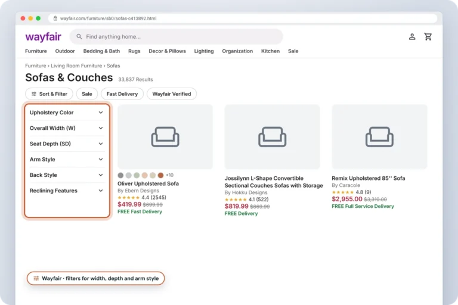Open the shopping cart icon
The height and width of the screenshot is (305, 458).
(428, 36)
